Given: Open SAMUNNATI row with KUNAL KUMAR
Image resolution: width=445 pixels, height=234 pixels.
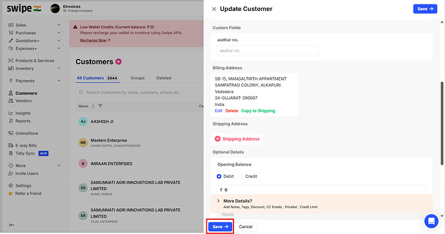Looking at the screenshot, I should click(x=140, y=188).
